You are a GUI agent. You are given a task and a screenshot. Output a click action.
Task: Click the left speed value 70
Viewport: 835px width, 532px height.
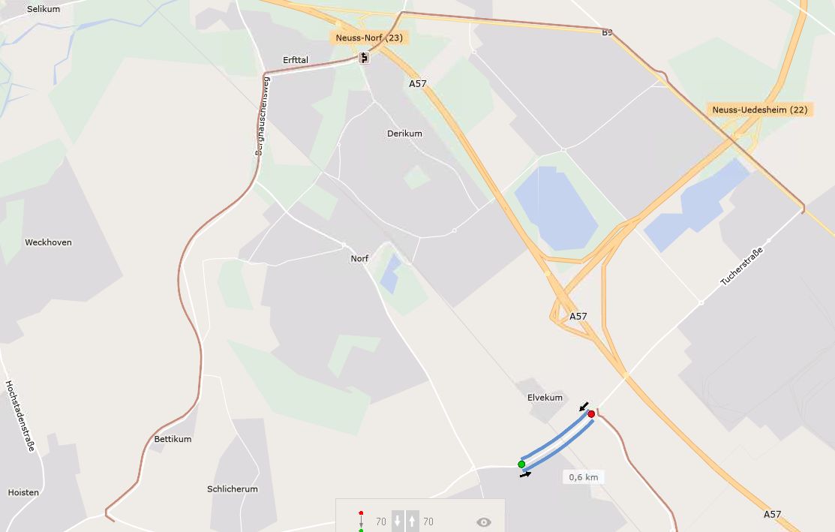[x=381, y=521]
